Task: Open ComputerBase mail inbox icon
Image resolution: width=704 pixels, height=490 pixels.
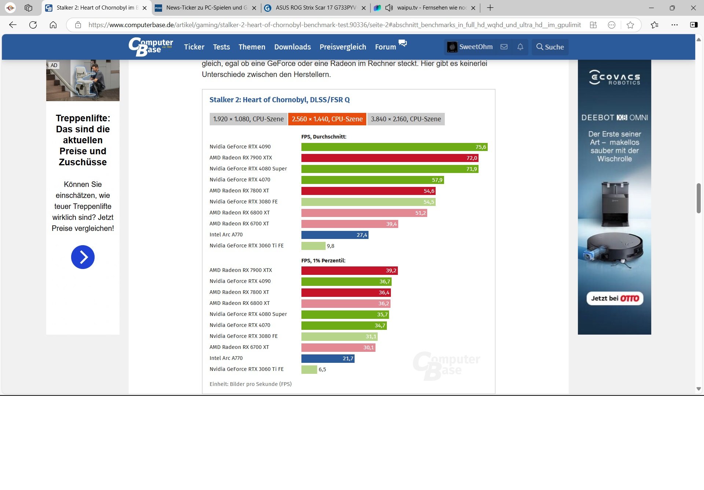Action: 504,47
